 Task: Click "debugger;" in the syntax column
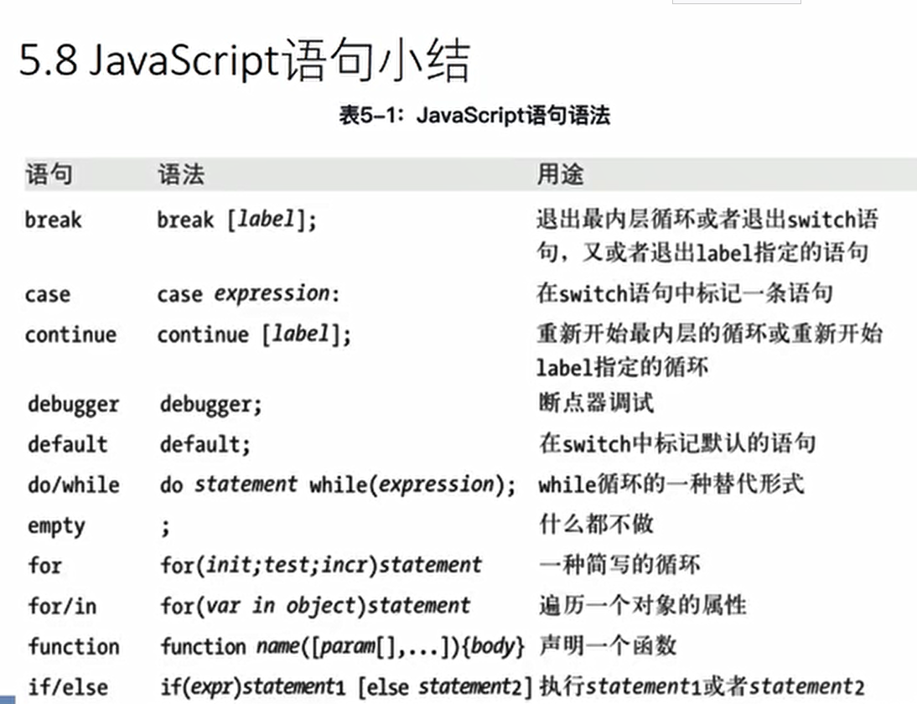click(x=211, y=404)
